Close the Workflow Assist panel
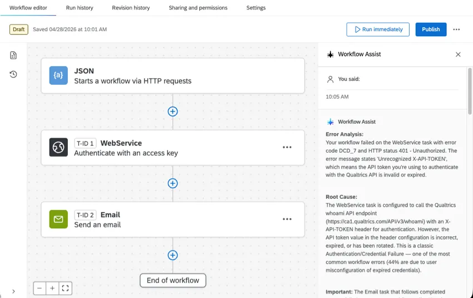Viewport: 473px width, 298px height. coord(458,55)
